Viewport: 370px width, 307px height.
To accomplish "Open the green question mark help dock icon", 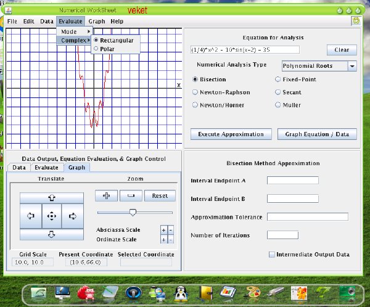I will click(x=323, y=293).
